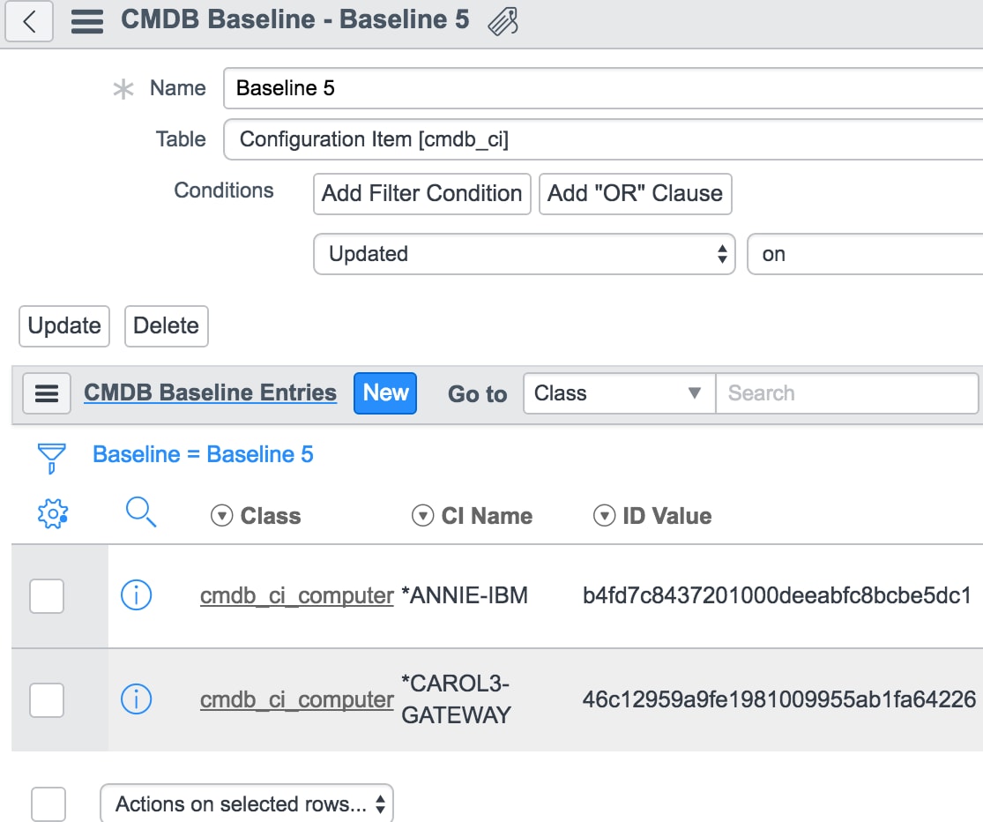Open the CMDB Baseline Entries link
The image size is (983, 822).
(210, 392)
